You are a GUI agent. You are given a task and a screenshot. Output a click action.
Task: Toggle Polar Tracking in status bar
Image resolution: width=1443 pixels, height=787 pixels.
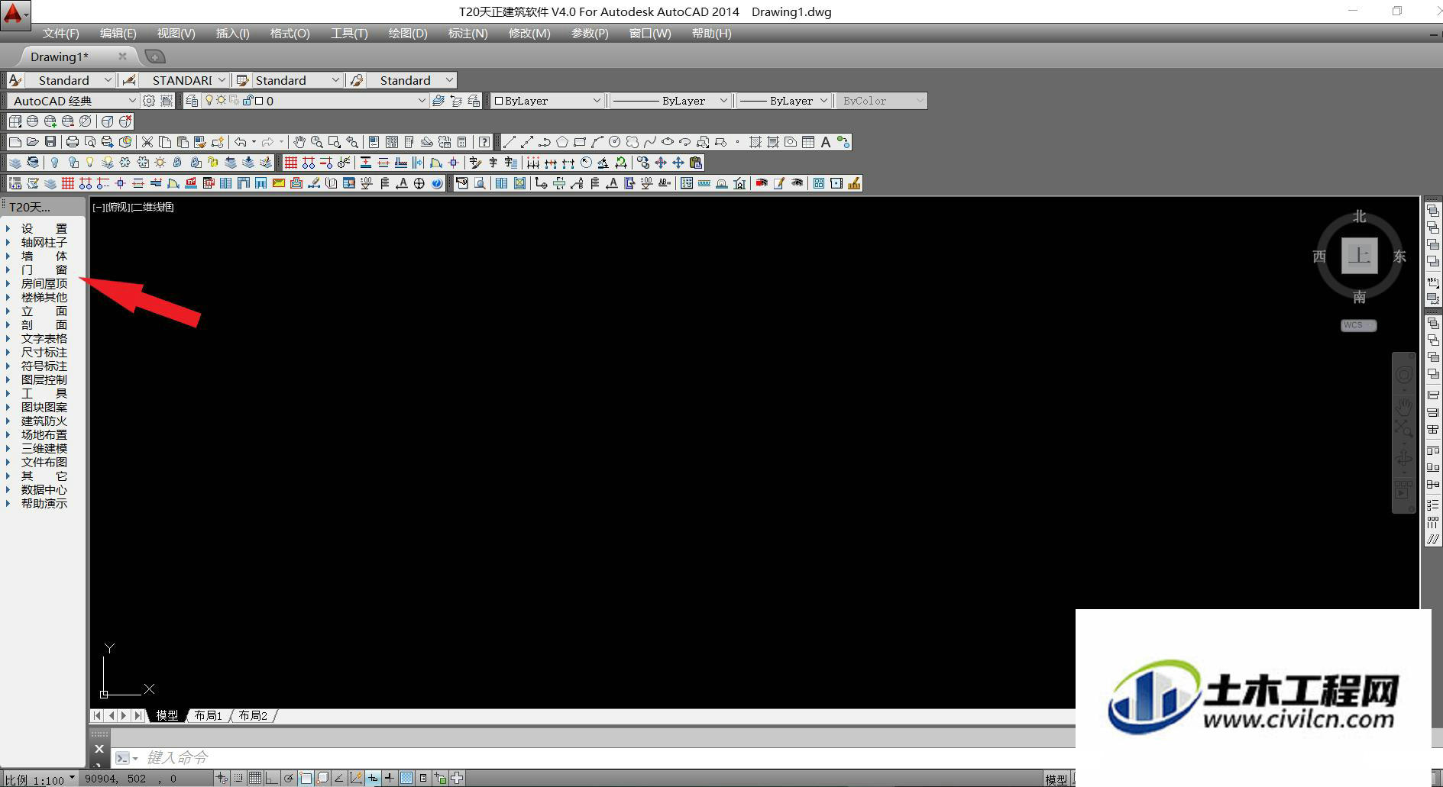(289, 779)
